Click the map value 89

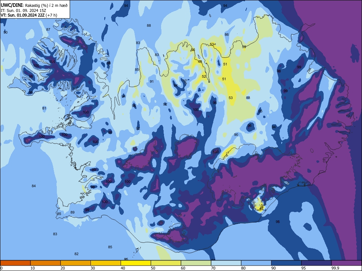(x=72, y=212)
